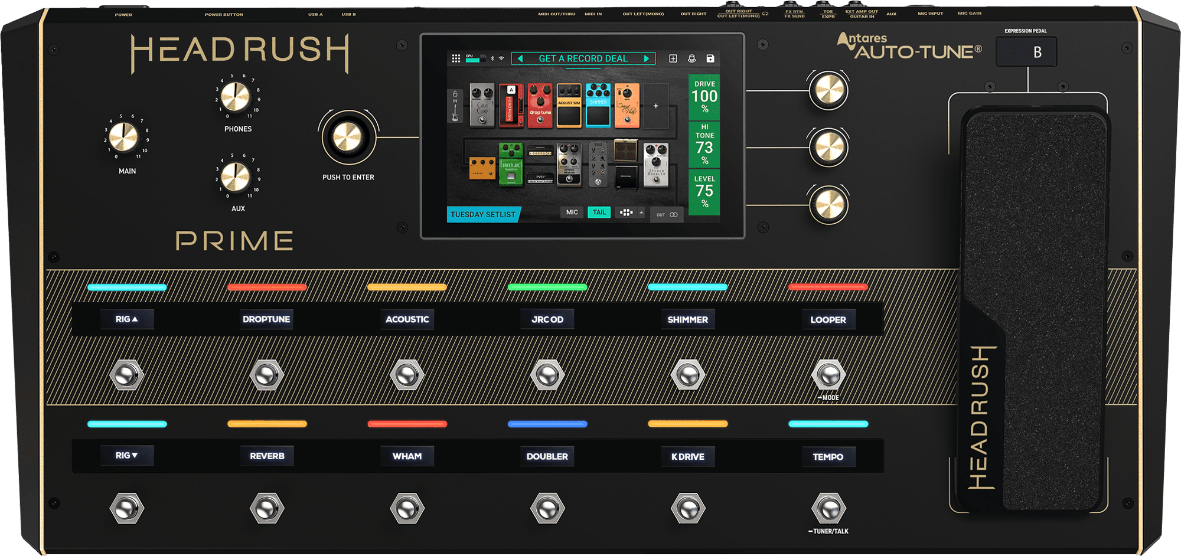
Task: Toggle the JRC OD footswitch
Action: pos(547,374)
